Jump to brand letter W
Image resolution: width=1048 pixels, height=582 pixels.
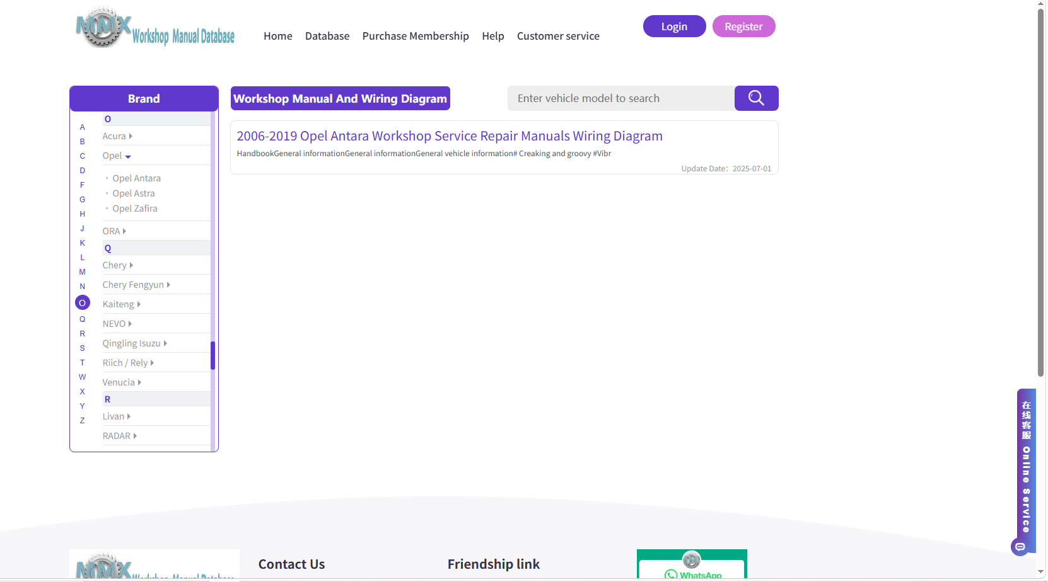coord(82,377)
